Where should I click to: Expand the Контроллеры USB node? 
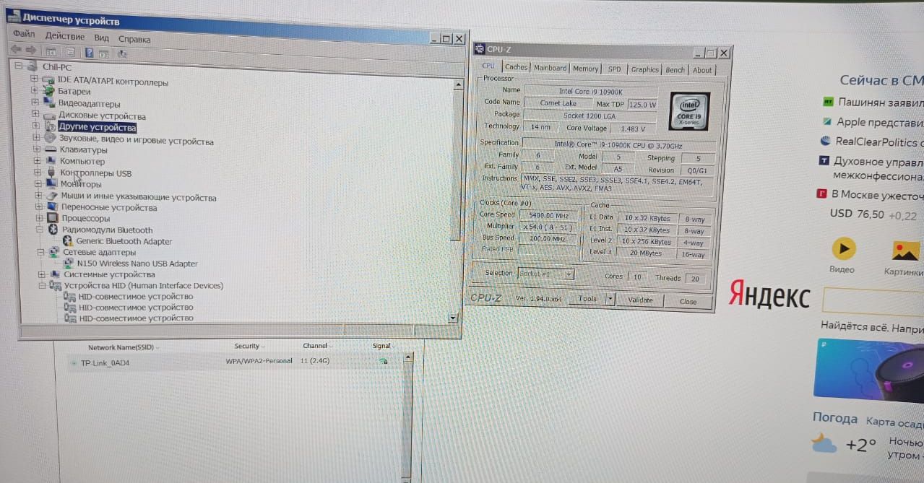36,173
